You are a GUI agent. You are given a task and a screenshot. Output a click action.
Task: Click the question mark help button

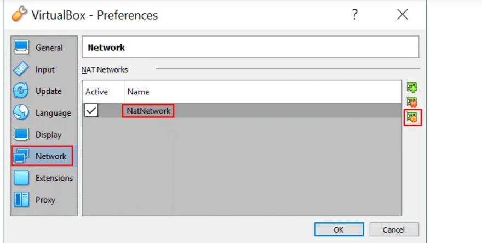click(355, 15)
